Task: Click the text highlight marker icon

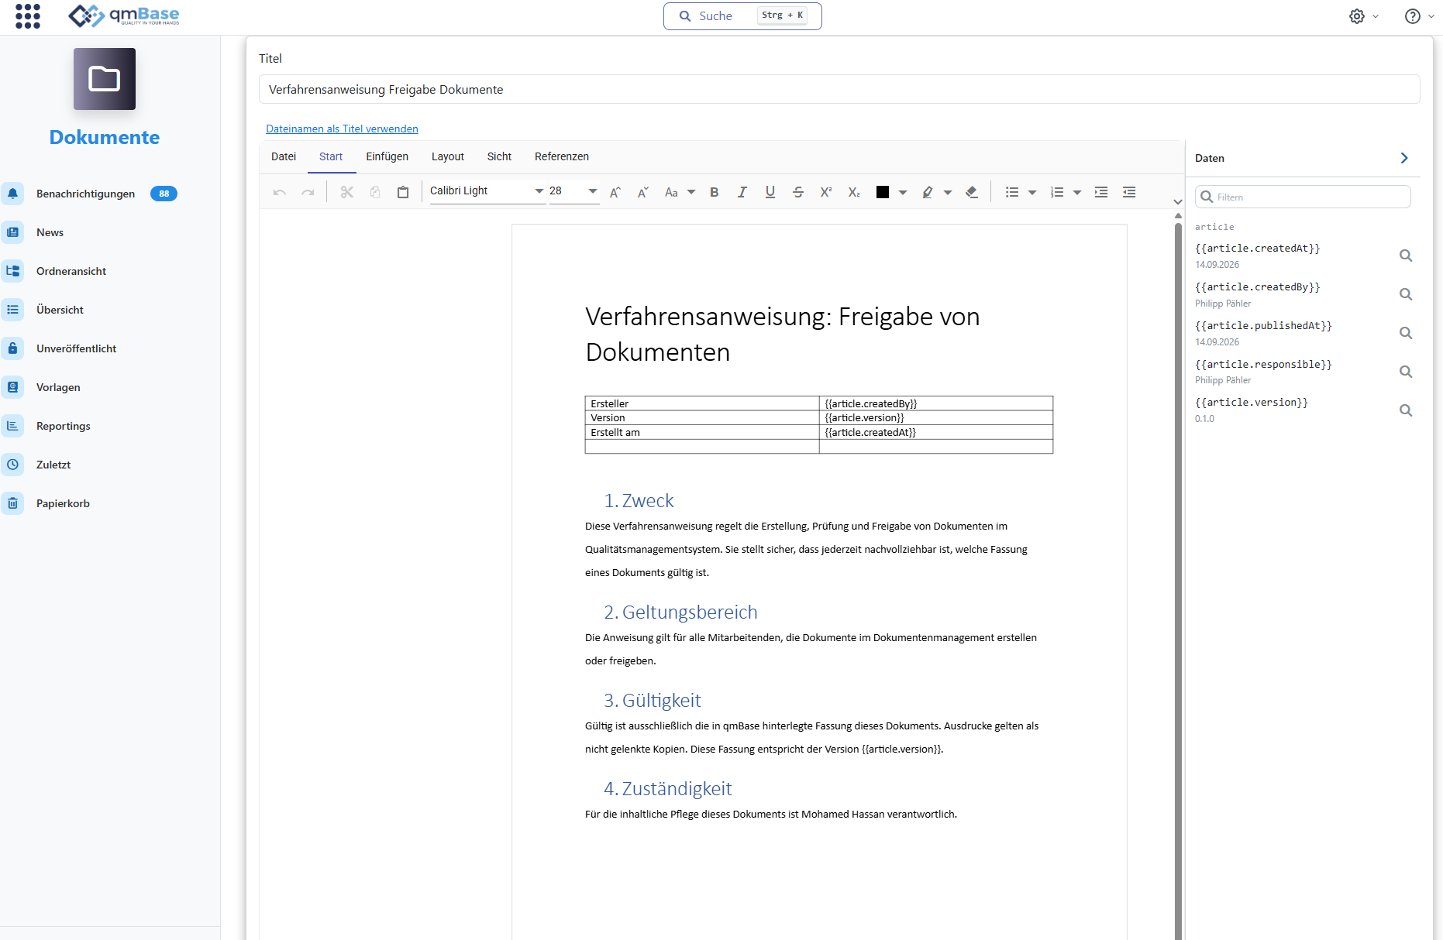Action: (x=927, y=192)
